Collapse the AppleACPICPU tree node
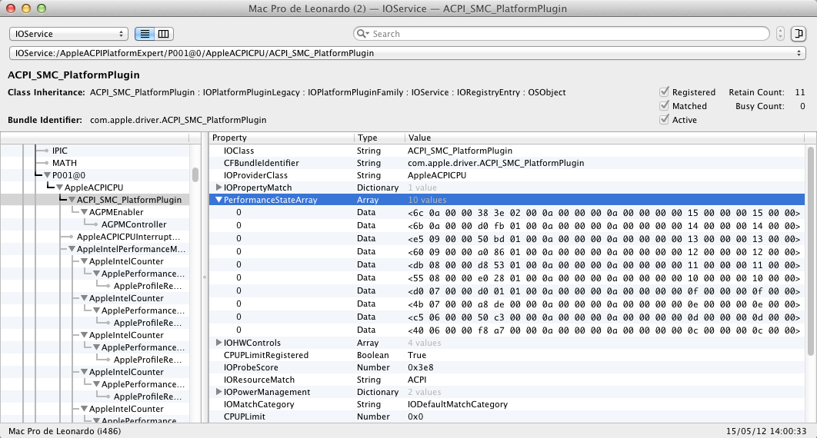817x438 pixels. [x=59, y=187]
